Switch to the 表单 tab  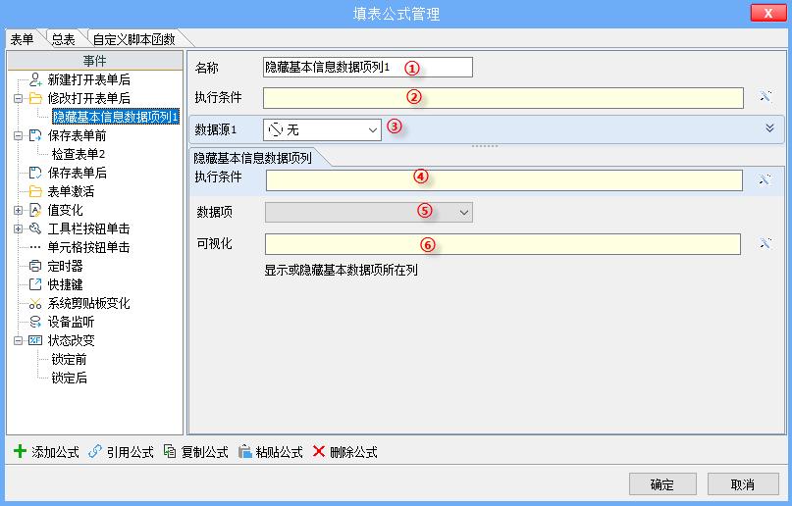click(x=23, y=39)
